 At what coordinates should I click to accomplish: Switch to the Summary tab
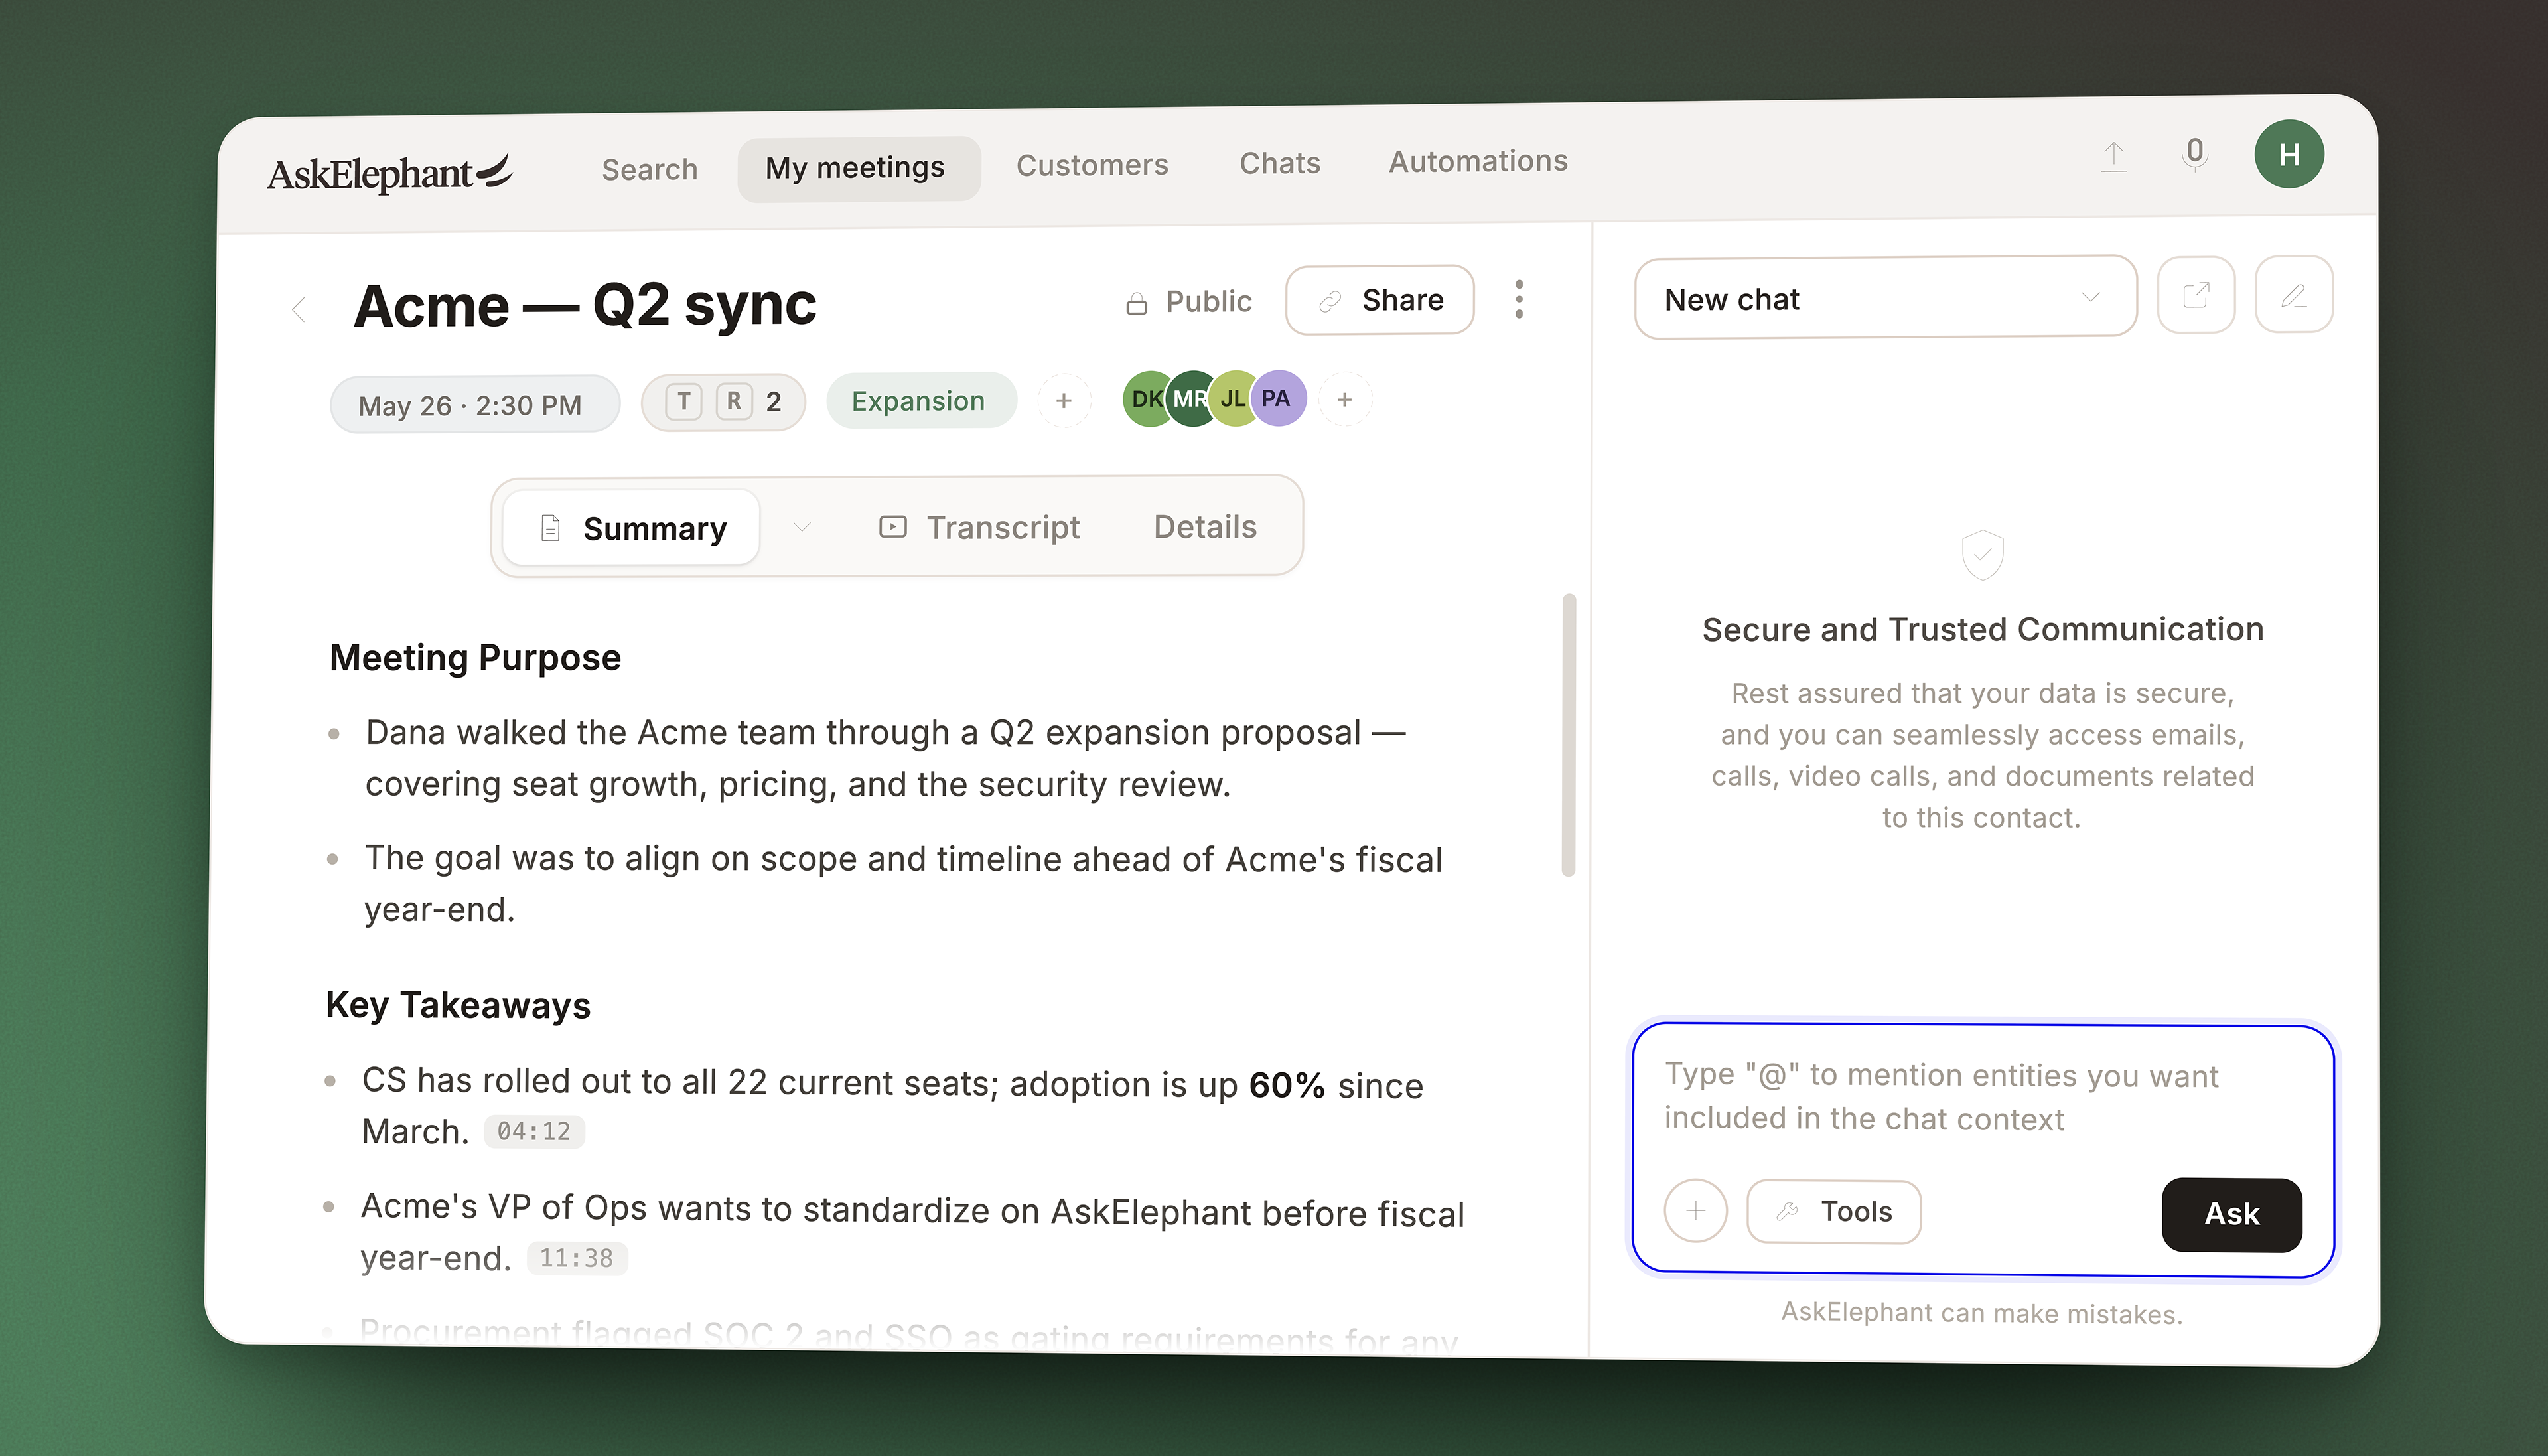[632, 528]
